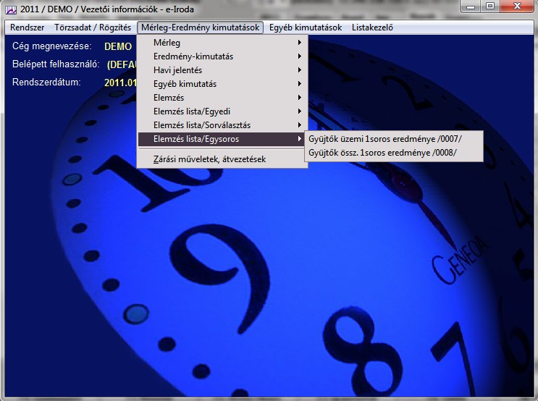Open the Rendszer menu

pyautogui.click(x=28, y=28)
